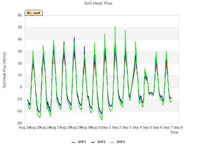
Task: Click the 60 y-axis tick label
Action: point(20,15)
